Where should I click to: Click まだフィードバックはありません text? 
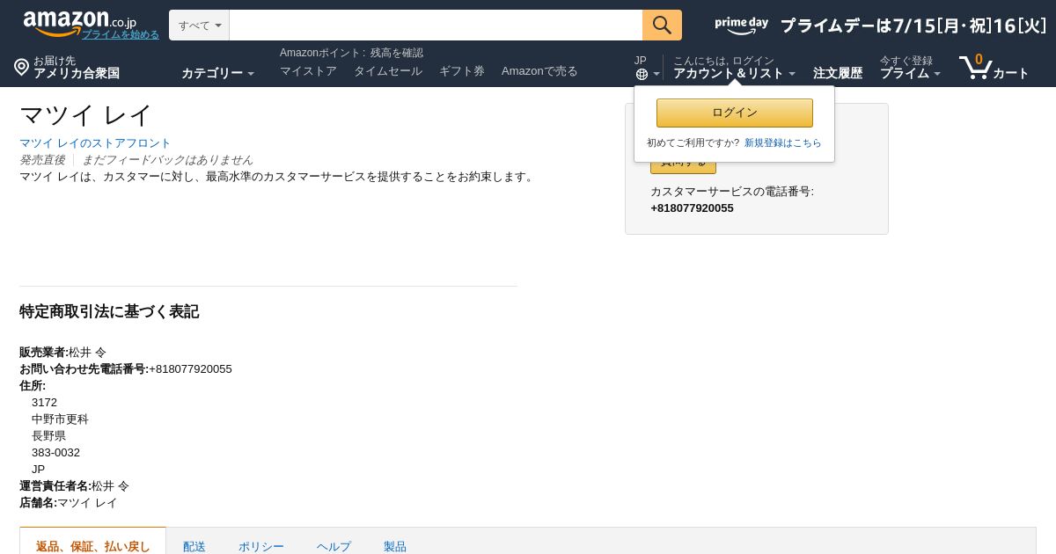[x=167, y=160]
